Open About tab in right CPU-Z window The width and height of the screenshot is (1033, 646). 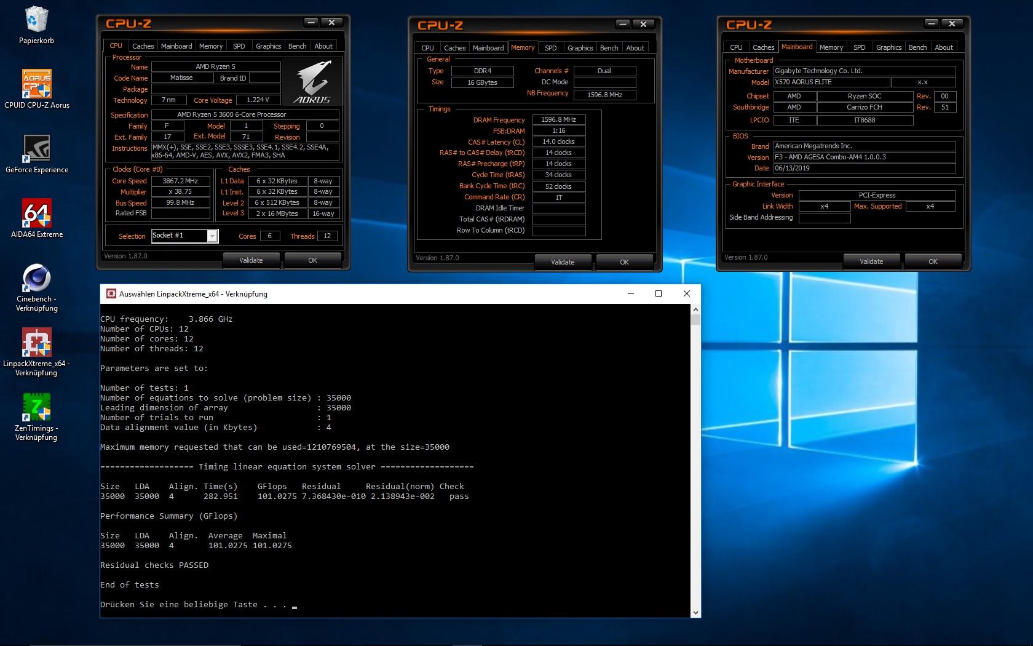[x=944, y=47]
